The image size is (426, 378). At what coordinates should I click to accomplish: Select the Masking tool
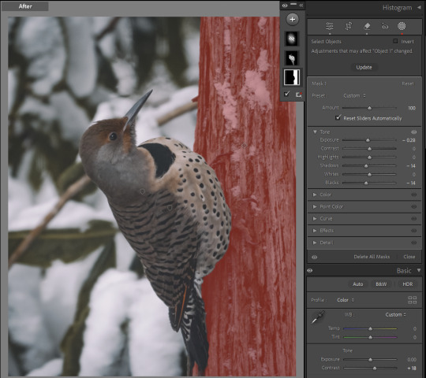click(x=402, y=26)
